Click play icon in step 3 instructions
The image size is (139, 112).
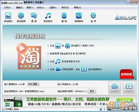84,69
